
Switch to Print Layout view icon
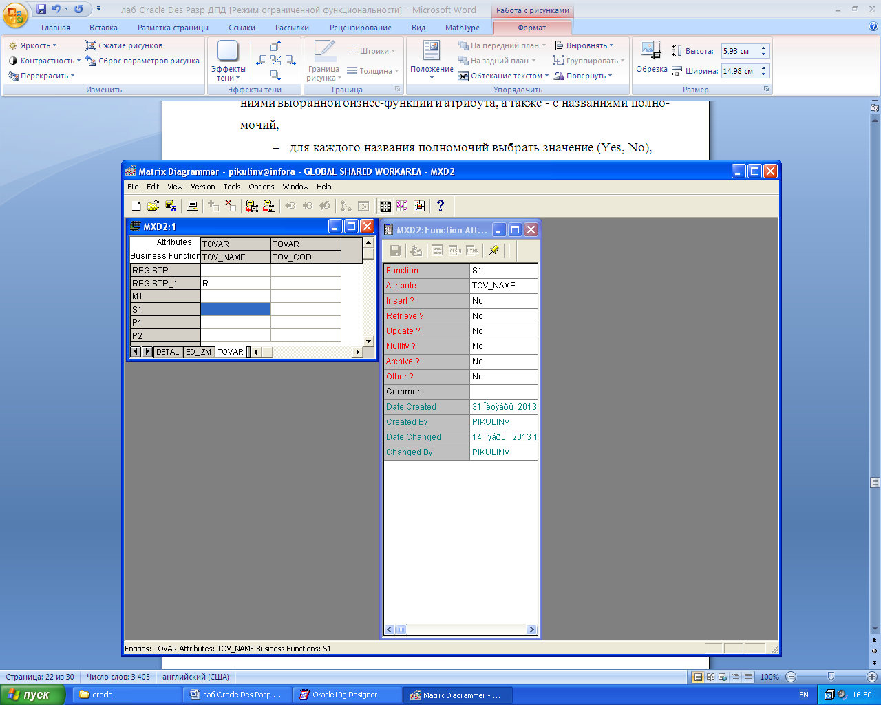tap(698, 677)
